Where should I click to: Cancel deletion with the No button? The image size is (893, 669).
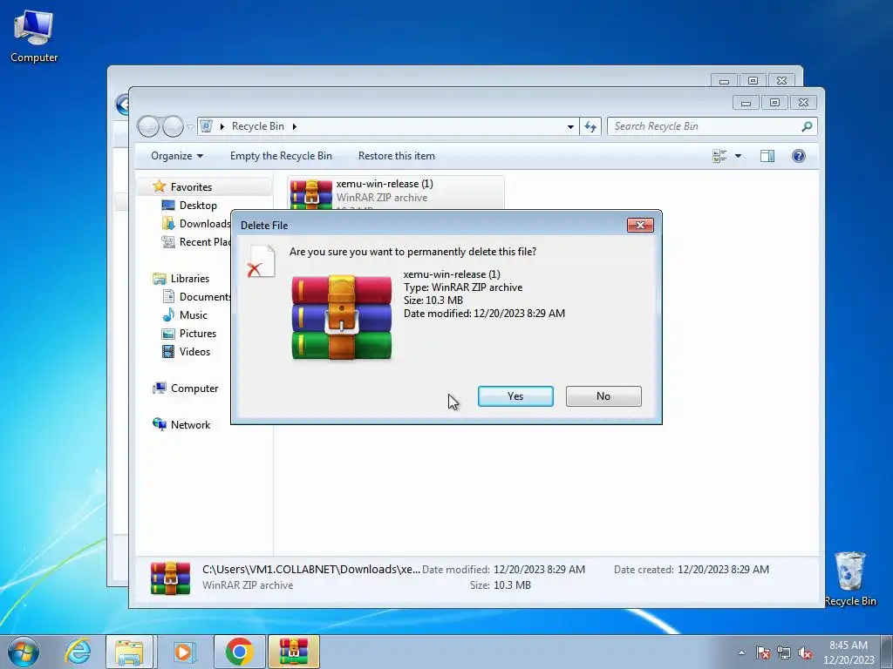coord(603,396)
